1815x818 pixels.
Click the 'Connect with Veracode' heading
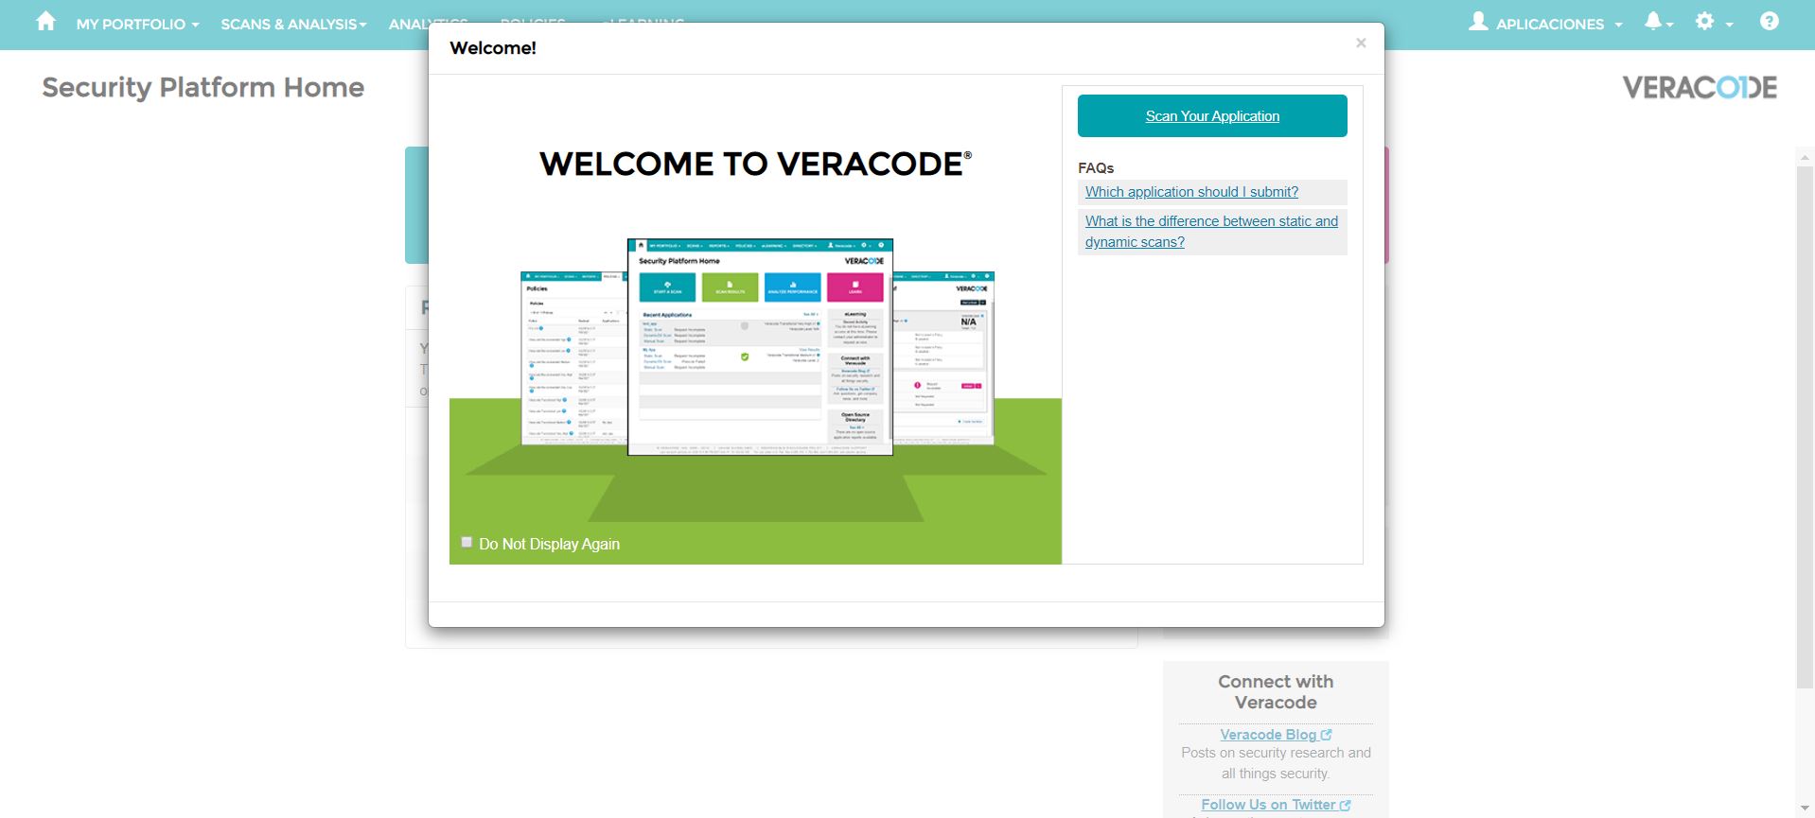(x=1276, y=692)
